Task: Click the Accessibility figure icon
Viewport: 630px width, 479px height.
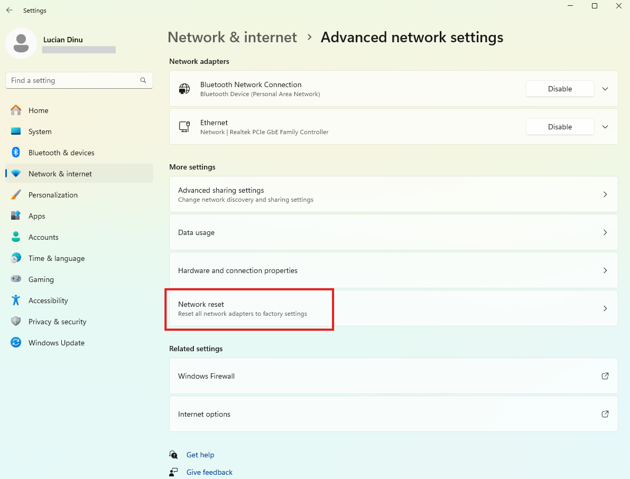Action: click(16, 300)
